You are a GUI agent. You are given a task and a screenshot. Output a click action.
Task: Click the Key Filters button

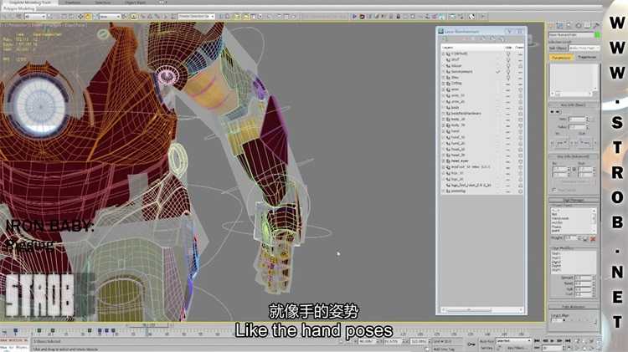pos(517,348)
